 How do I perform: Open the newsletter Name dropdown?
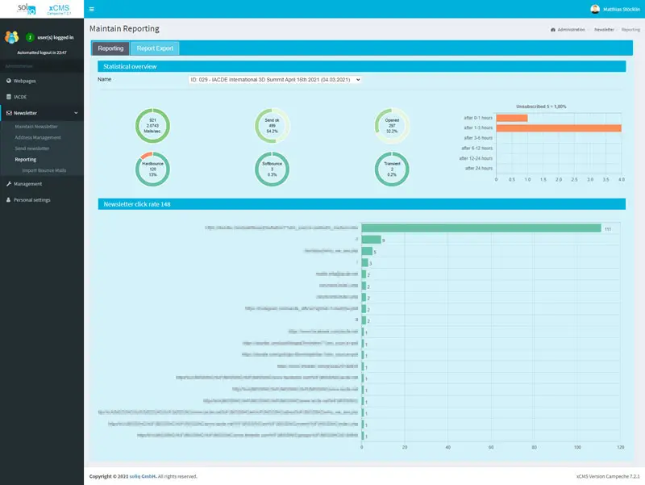pos(274,80)
